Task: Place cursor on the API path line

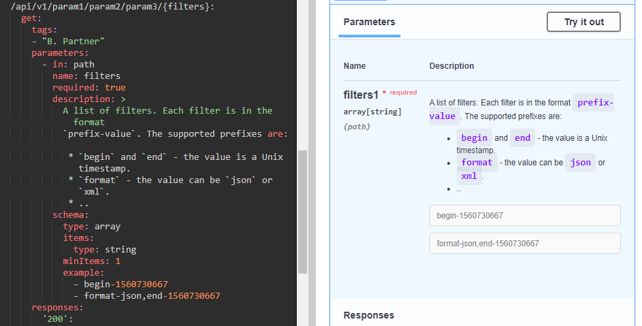Action: tap(112, 7)
